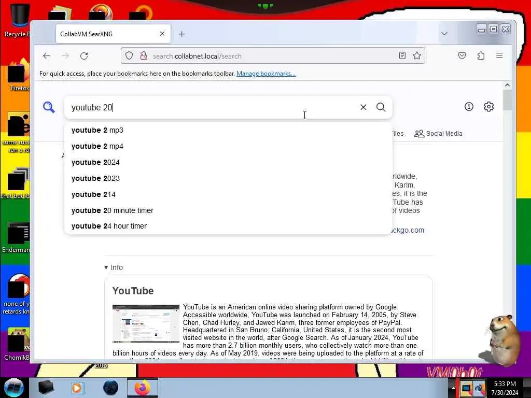Choose suggestion youtube 2 mp4
The image size is (531, 398).
point(228,146)
